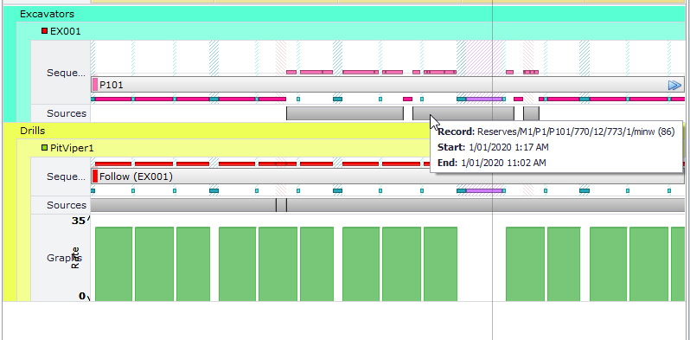The image size is (690, 340).
Task: Click the purple segment in EX001 timeline
Action: tap(484, 99)
